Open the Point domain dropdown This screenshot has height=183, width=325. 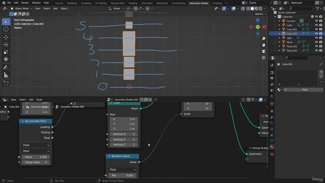click(x=36, y=151)
